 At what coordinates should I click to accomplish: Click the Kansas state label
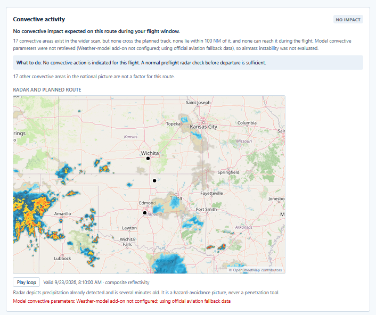click(130, 137)
